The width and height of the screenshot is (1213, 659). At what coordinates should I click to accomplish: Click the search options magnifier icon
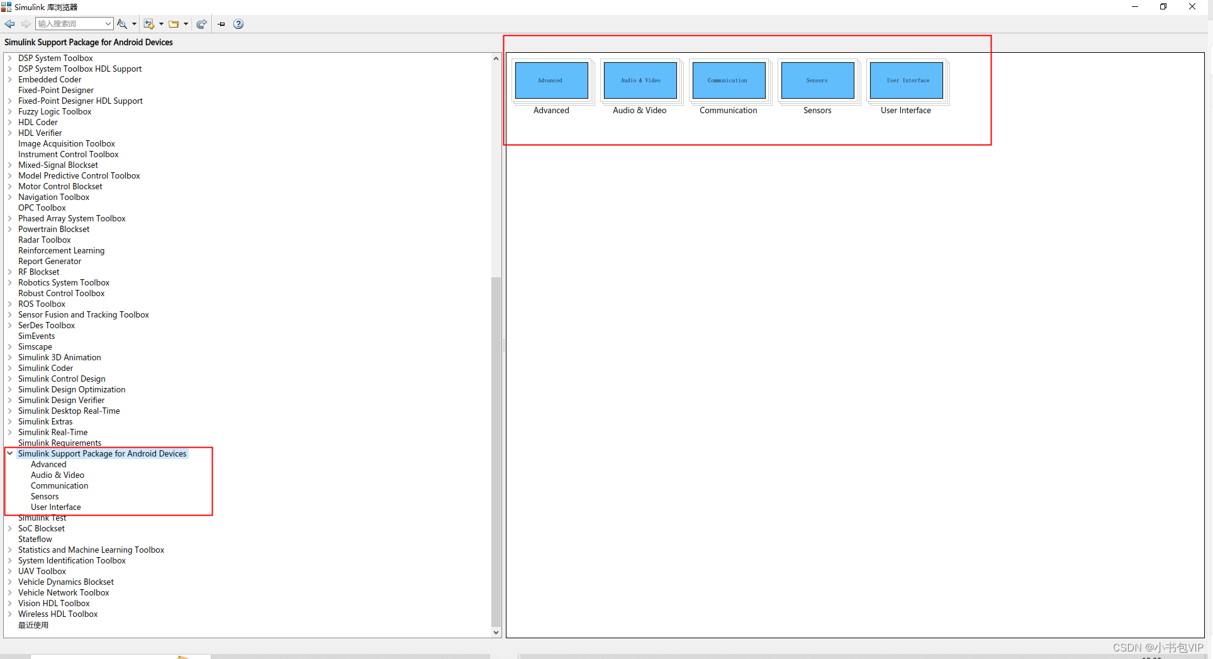[x=121, y=24]
